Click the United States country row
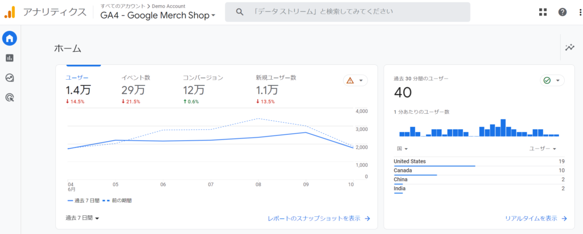 [479, 162]
